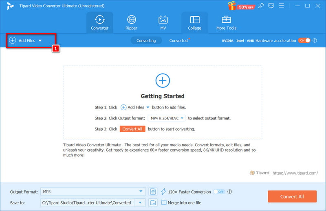Close the Tipard window
The image size is (326, 211).
(318, 6)
